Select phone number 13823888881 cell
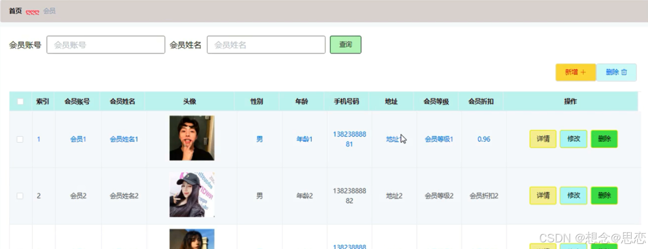648x249 pixels. [349, 139]
